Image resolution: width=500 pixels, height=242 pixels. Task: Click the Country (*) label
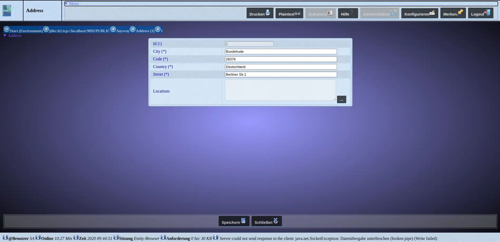pos(163,67)
